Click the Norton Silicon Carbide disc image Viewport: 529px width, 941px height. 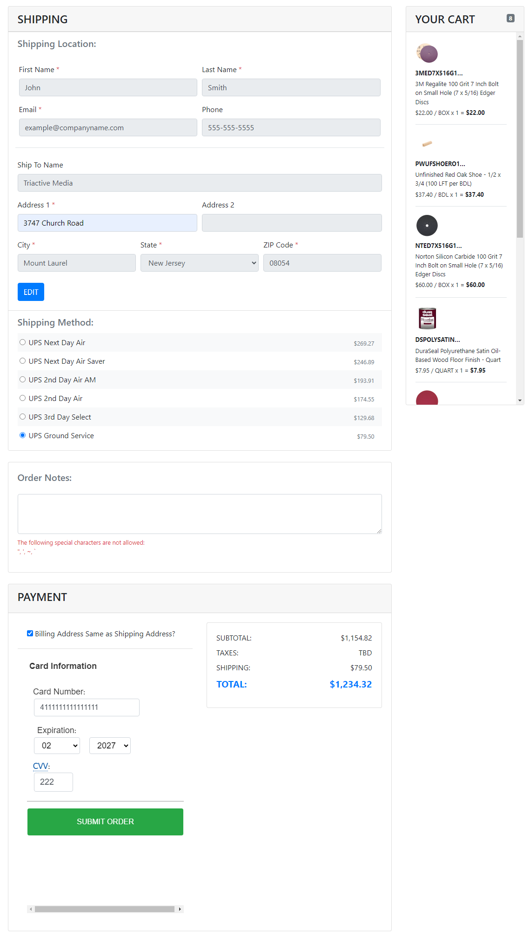click(x=427, y=226)
